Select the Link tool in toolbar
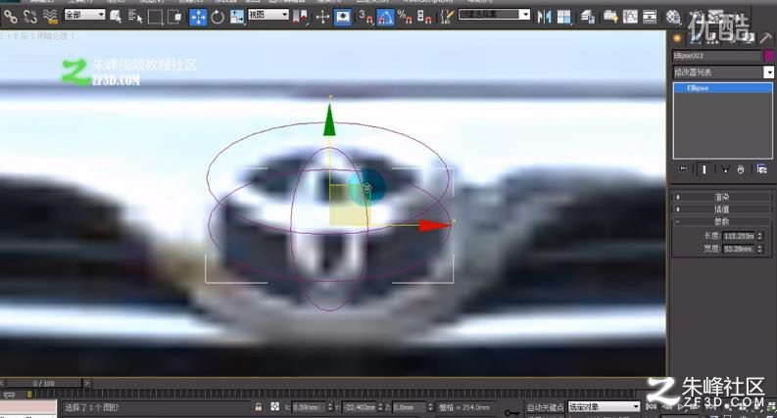Screen dimensions: 777x418 pos(10,17)
